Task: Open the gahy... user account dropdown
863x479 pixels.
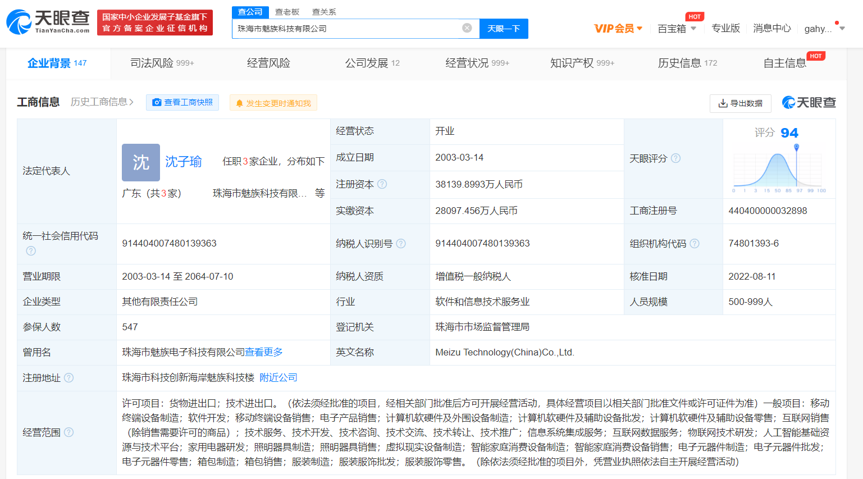Action: [x=824, y=29]
